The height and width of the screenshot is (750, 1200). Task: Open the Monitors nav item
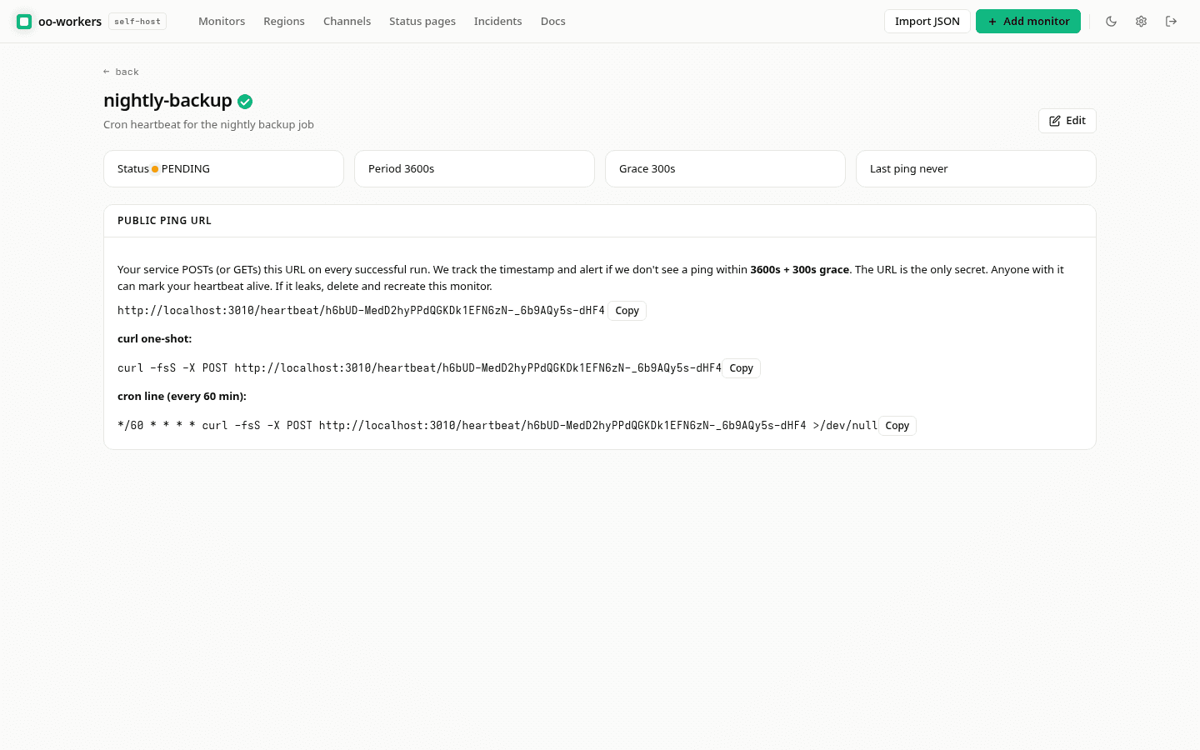pos(222,22)
